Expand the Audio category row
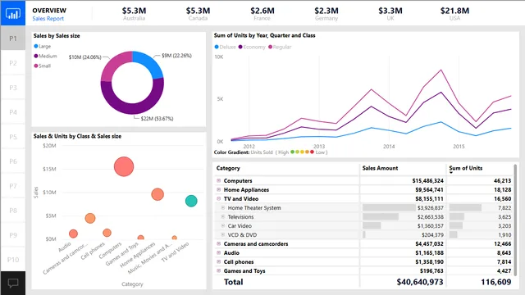The width and height of the screenshot is (525, 295). 219,253
